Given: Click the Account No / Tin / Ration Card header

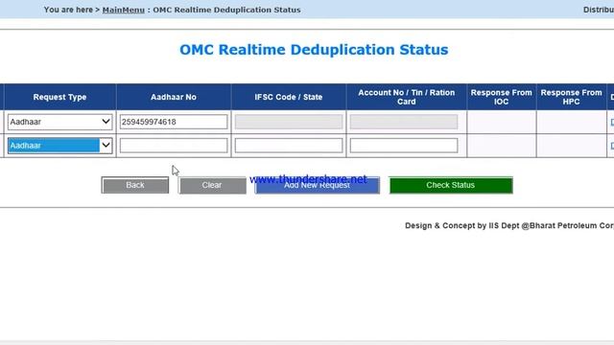Looking at the screenshot, I should coord(407,97).
